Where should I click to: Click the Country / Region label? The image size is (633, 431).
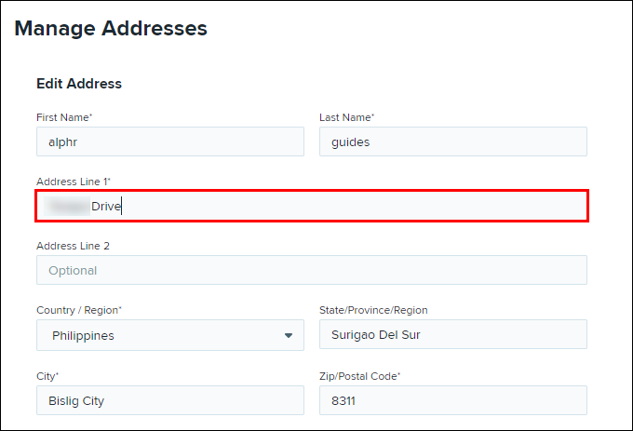[78, 310]
